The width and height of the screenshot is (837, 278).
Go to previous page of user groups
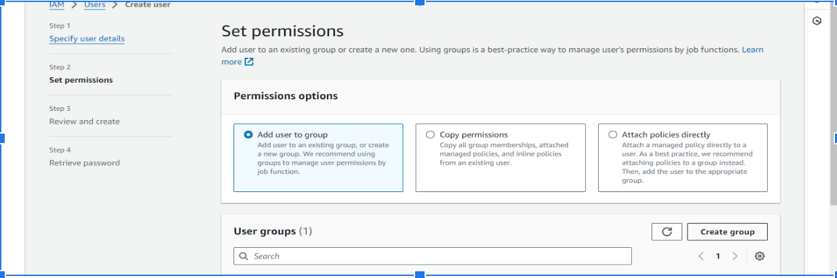click(x=701, y=256)
